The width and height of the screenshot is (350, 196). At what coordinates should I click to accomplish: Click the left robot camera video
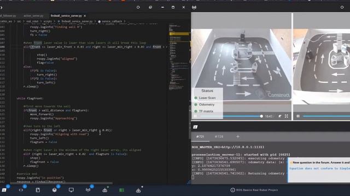[241, 64]
